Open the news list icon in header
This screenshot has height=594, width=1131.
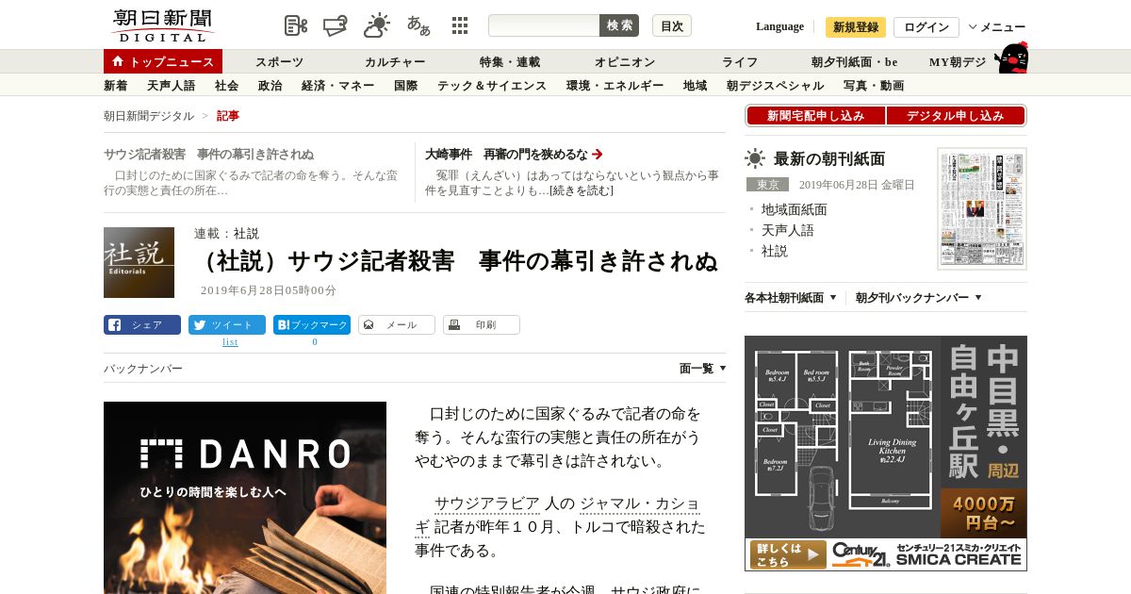[296, 25]
